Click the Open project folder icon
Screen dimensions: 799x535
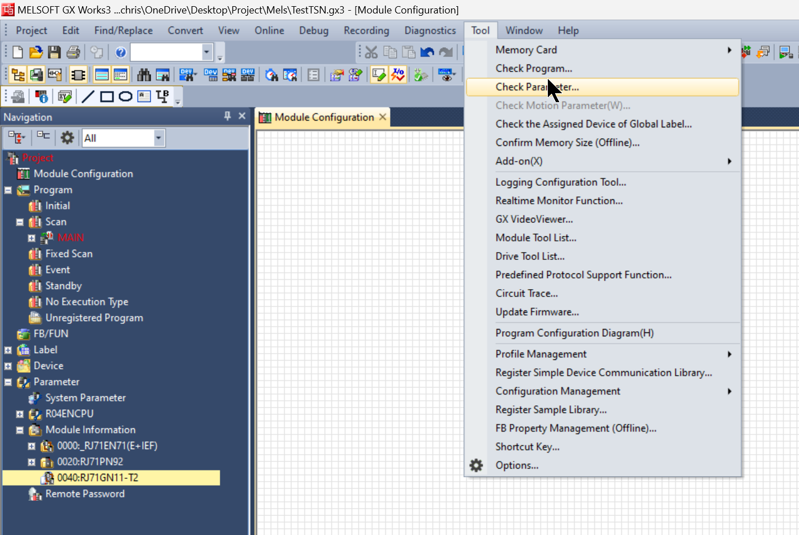36,52
